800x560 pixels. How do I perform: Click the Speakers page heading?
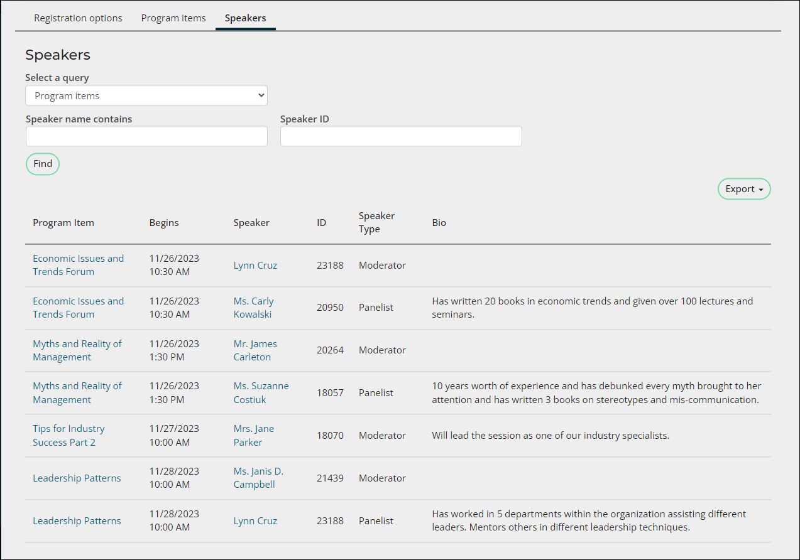tap(58, 55)
